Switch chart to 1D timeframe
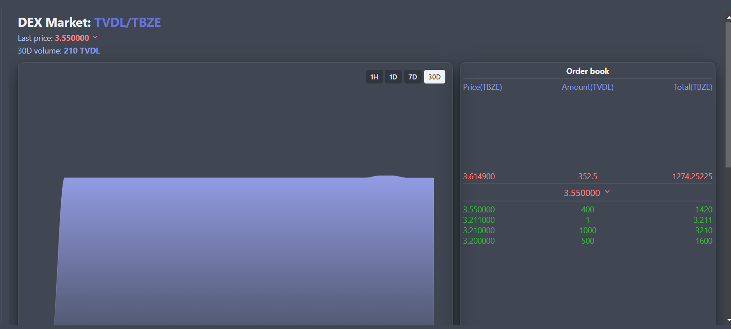The width and height of the screenshot is (731, 329). 393,77
